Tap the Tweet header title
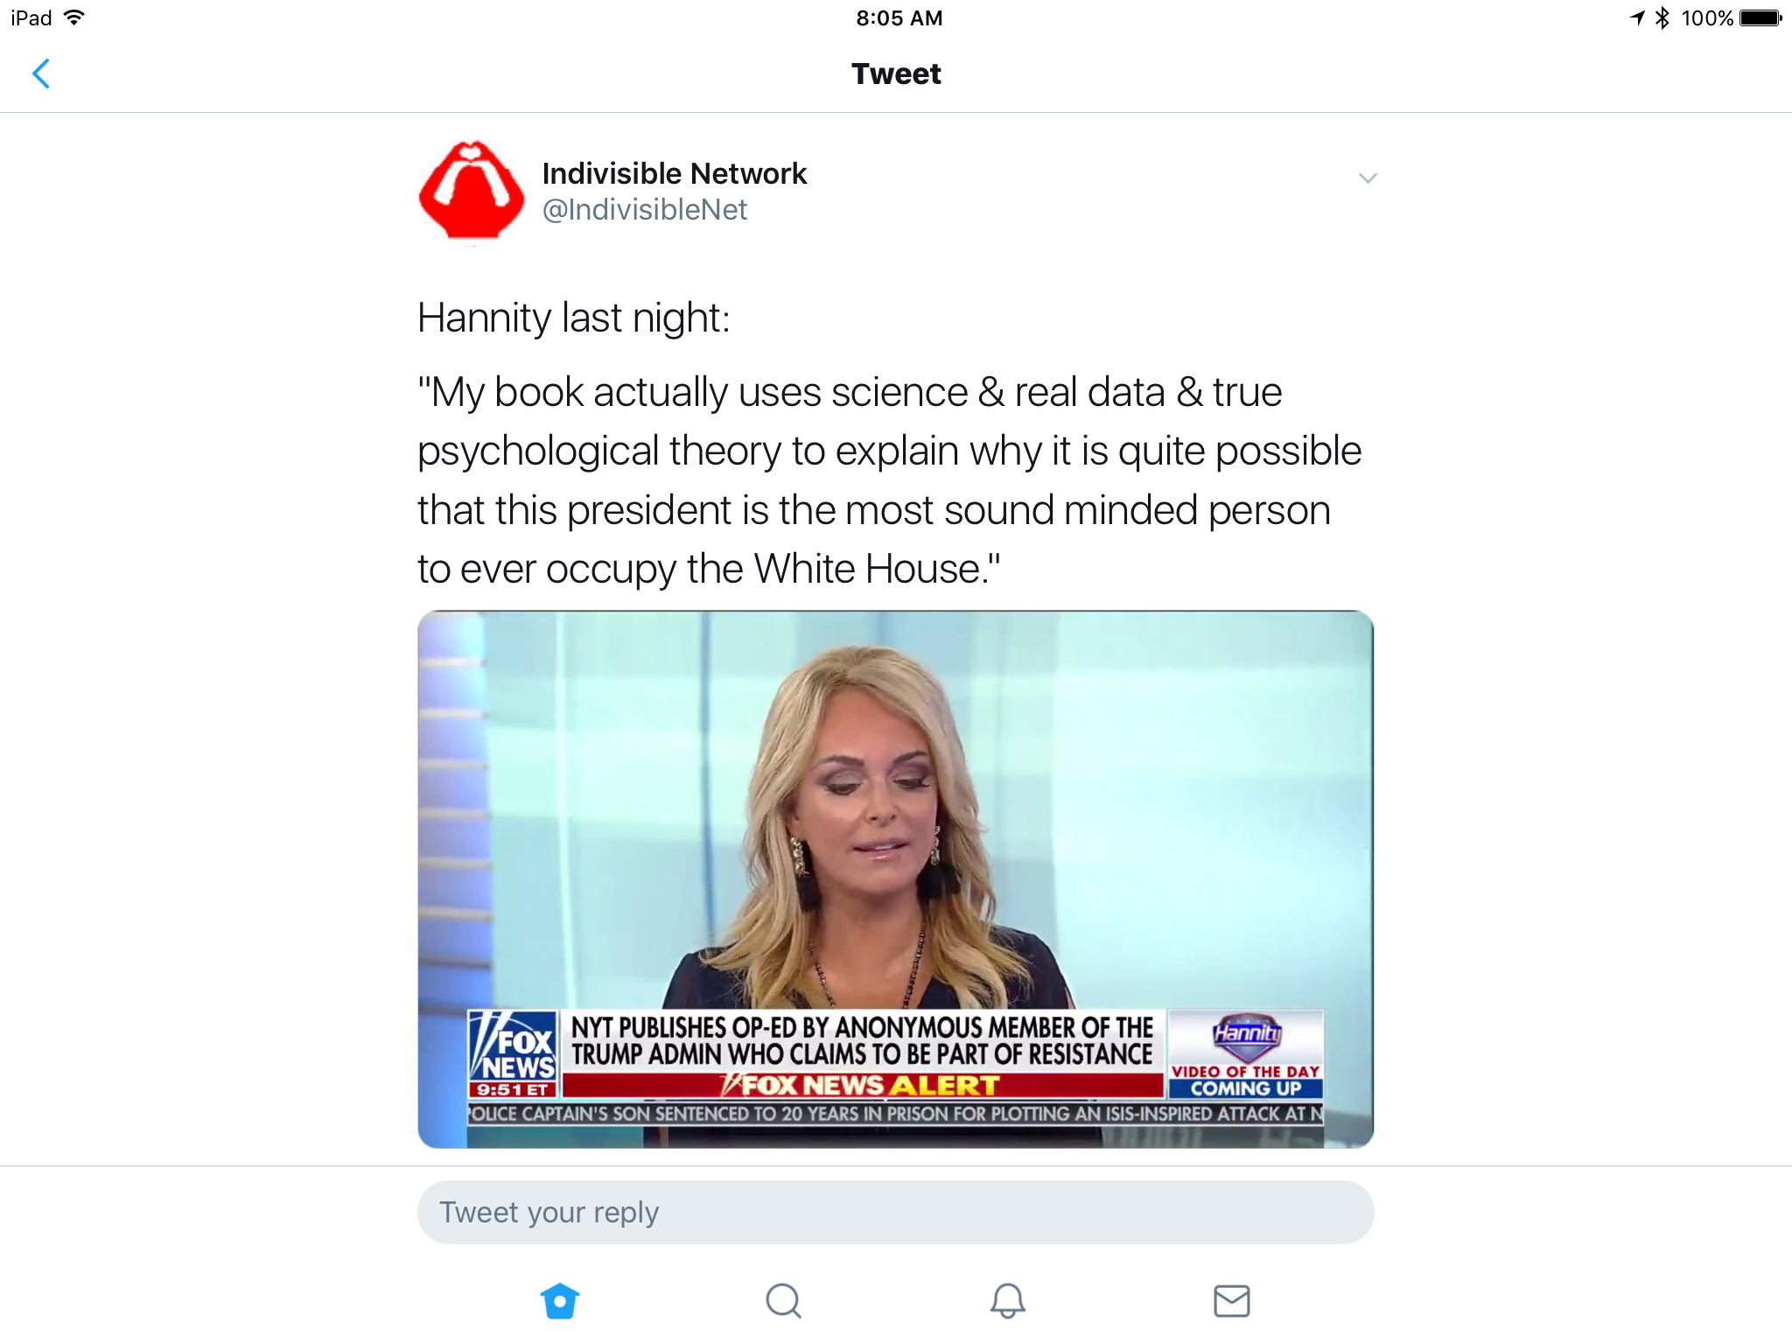The width and height of the screenshot is (1792, 1344). 896,73
